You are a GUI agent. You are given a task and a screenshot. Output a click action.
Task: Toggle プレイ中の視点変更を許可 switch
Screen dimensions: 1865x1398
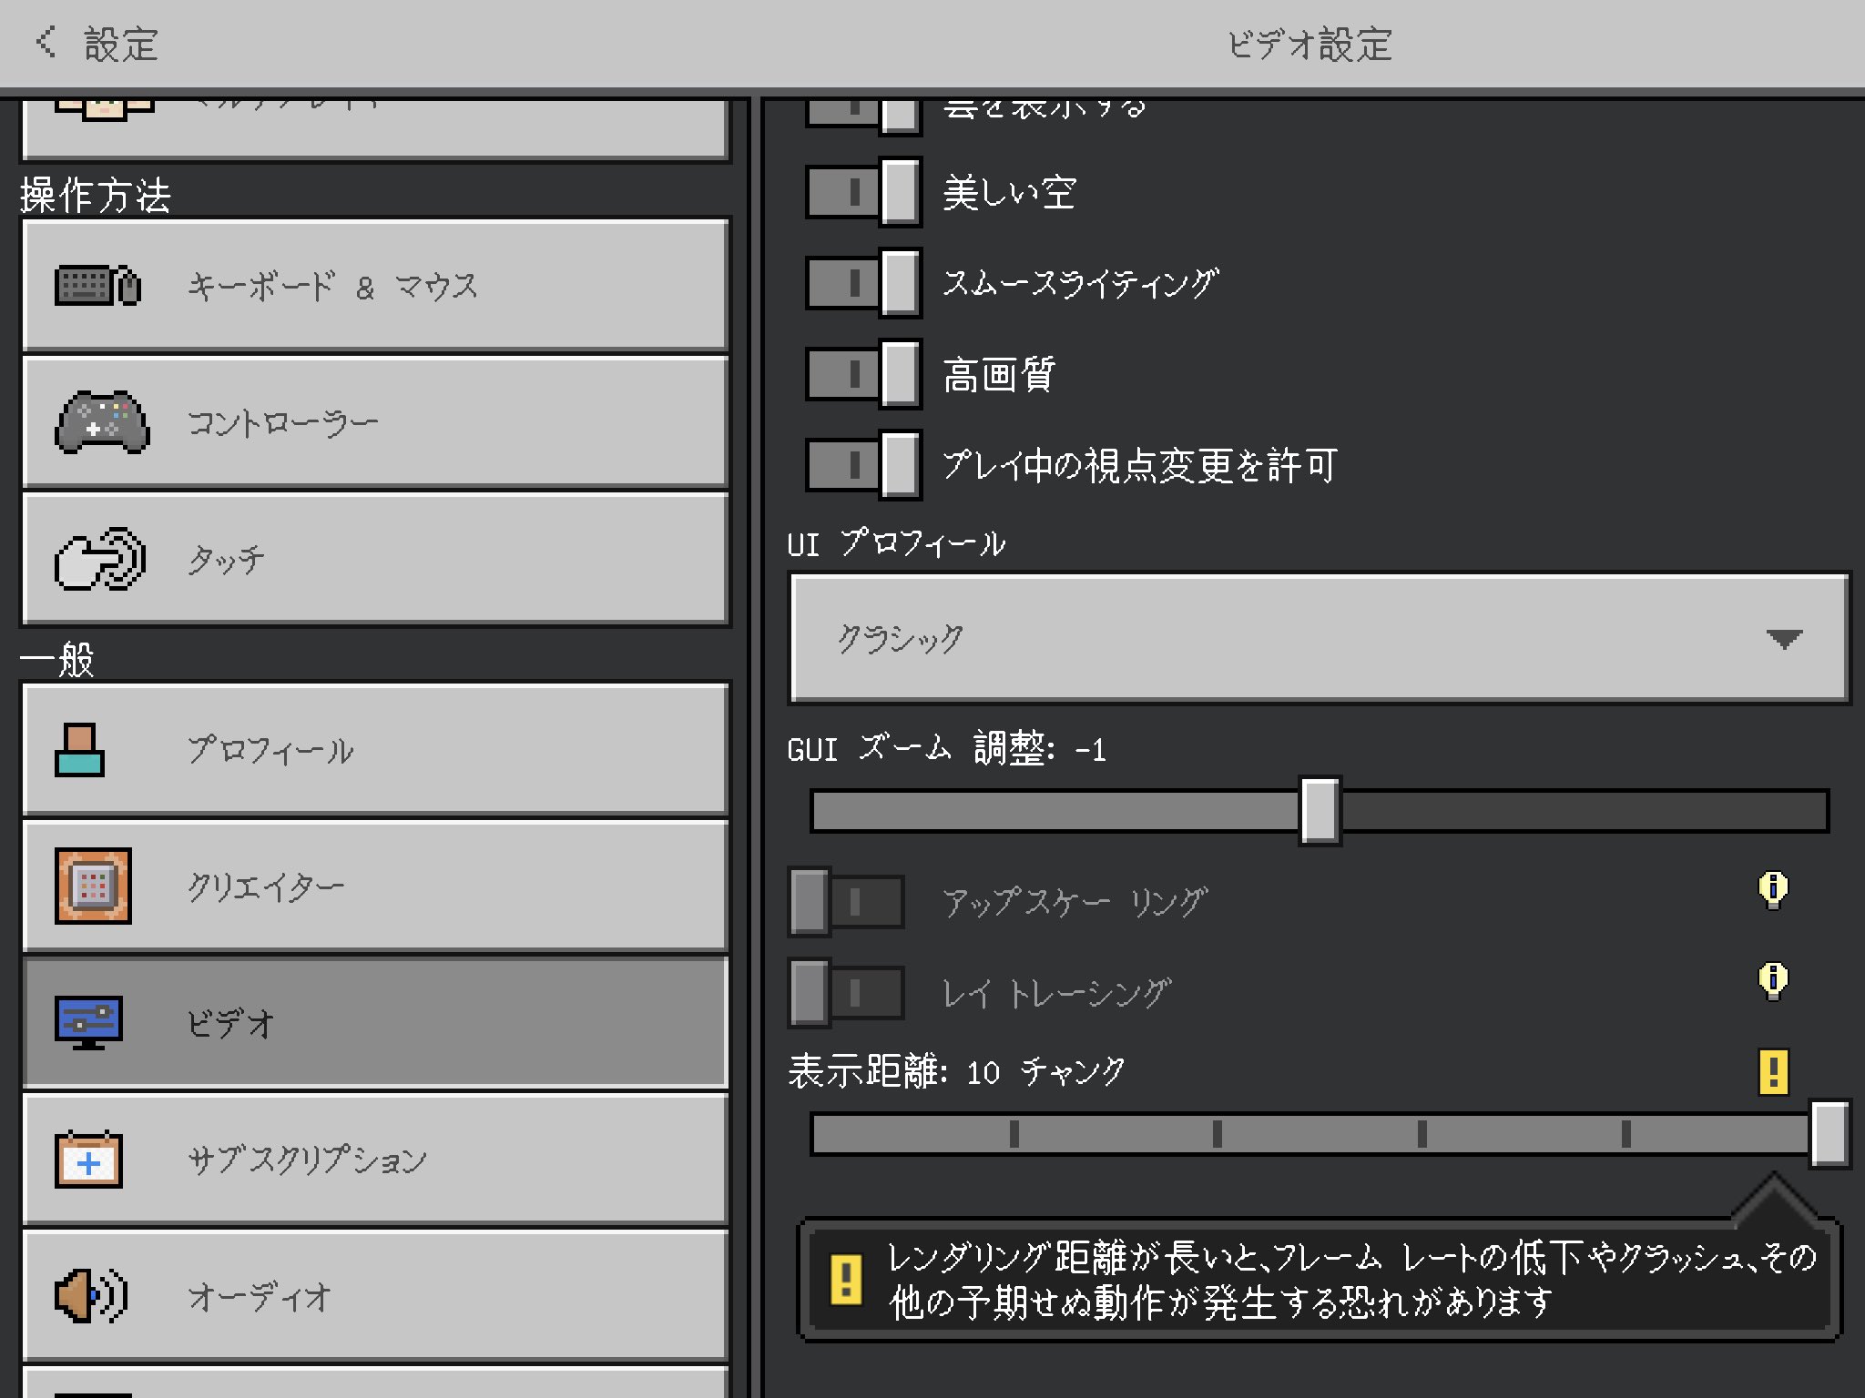[863, 465]
